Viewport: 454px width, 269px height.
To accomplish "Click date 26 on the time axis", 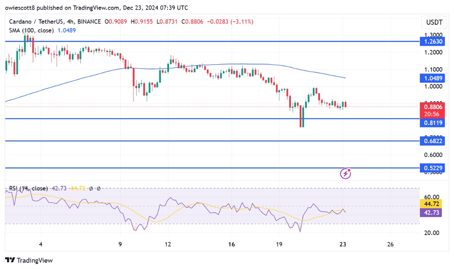I will click(x=390, y=244).
